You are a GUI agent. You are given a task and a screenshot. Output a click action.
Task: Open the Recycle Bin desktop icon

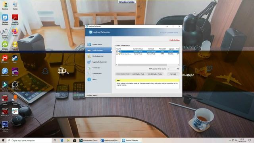coord(15,6)
